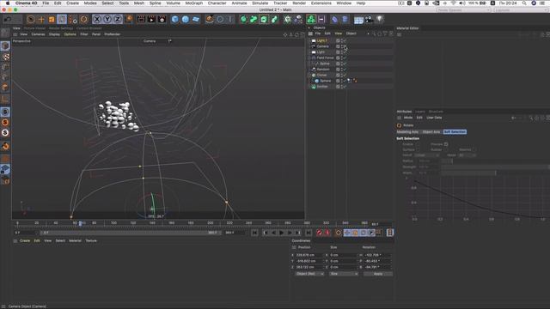Click the Coordinate System icon beside Z
This screenshot has width=550, height=309.
[x=128, y=19]
